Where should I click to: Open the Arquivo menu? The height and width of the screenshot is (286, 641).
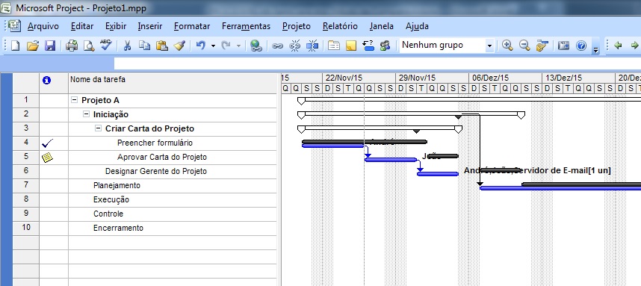point(43,26)
